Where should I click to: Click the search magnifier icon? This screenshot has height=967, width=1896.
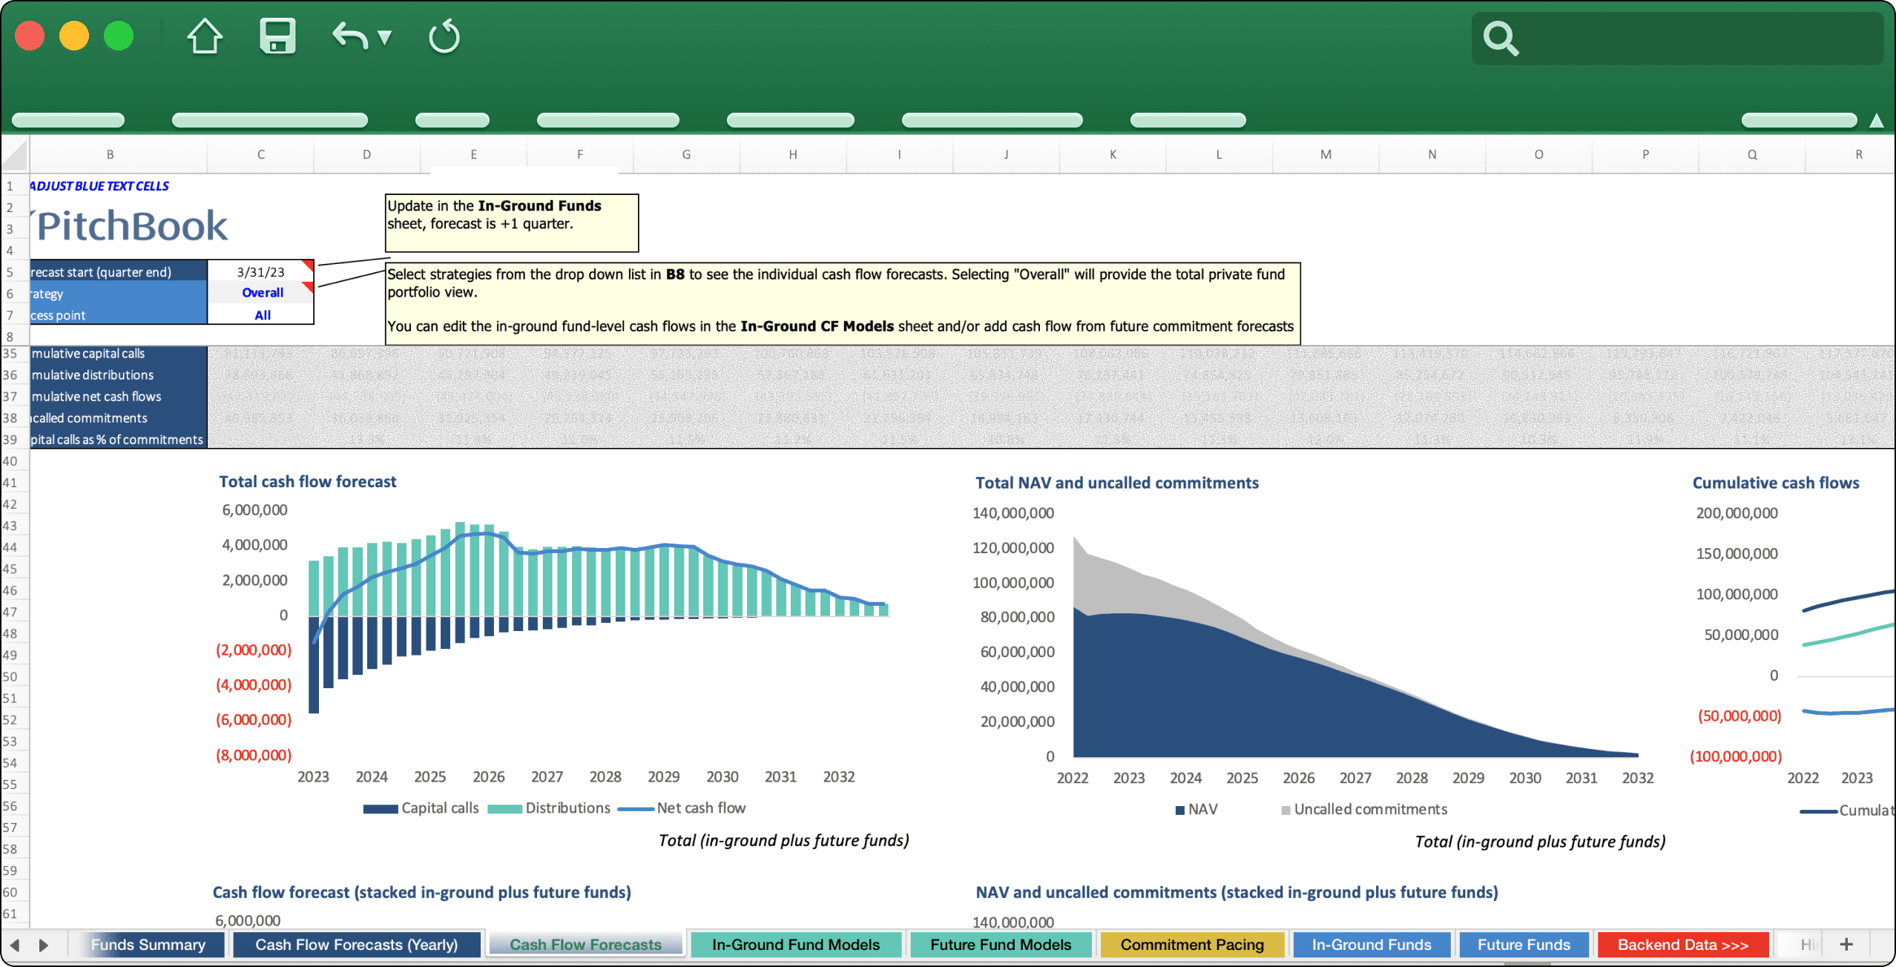coord(1500,39)
